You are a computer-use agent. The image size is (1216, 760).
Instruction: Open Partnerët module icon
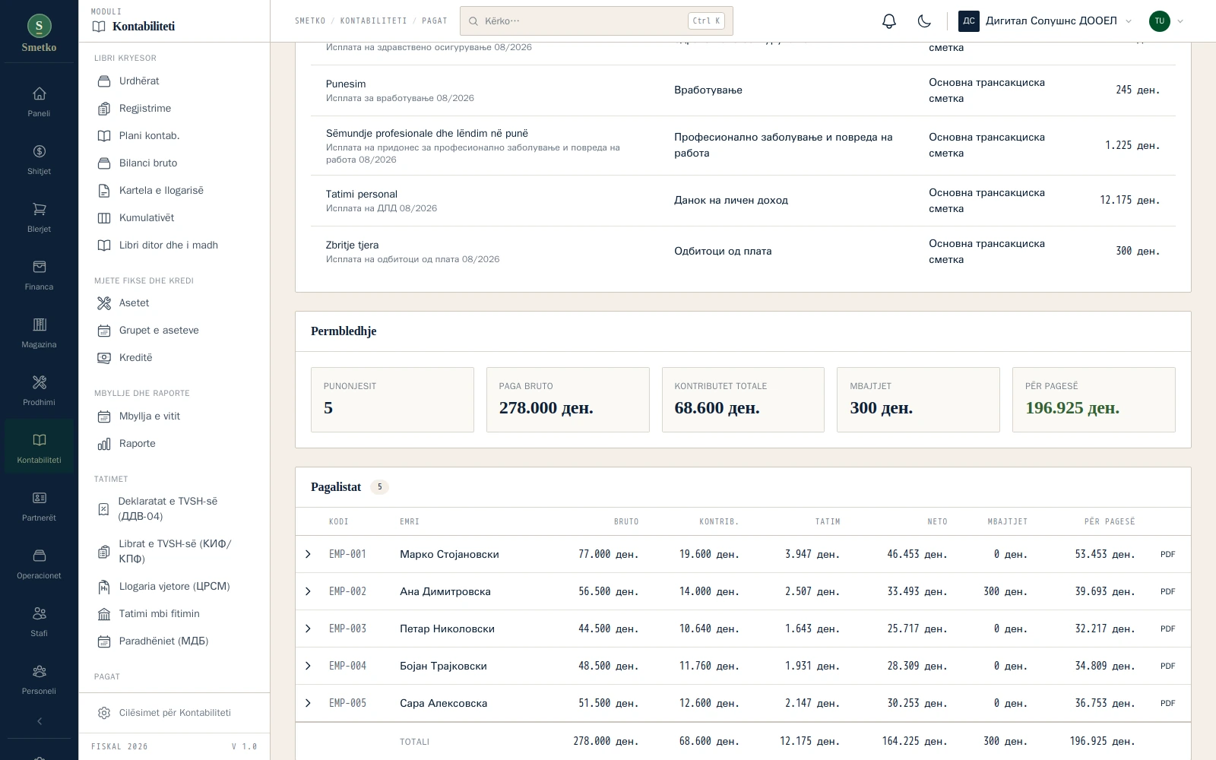click(x=40, y=506)
